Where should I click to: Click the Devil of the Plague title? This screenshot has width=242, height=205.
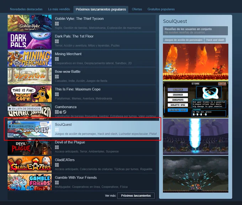pos(70,142)
